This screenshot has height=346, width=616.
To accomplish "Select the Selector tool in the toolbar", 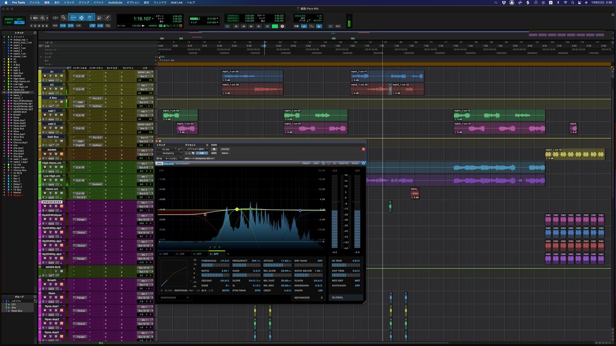I will [81, 18].
